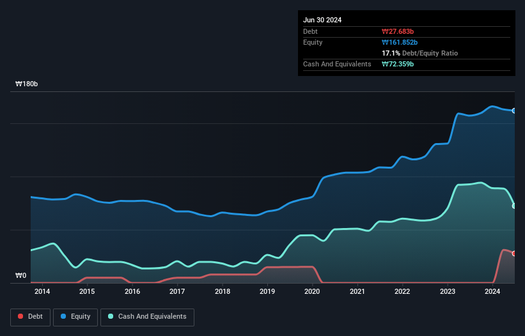Click the ₩27.683b debt value
The image size is (525, 336).
click(x=398, y=31)
